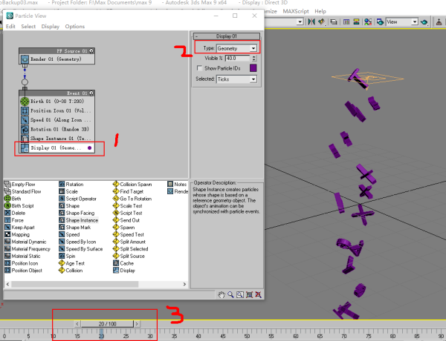Select the Standard Flow depot item
This screenshot has width=446, height=341.
[x=23, y=191]
